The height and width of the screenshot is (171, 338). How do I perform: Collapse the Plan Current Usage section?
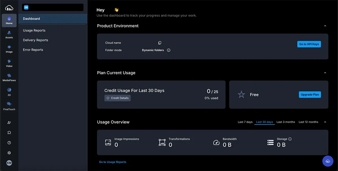[325, 73]
